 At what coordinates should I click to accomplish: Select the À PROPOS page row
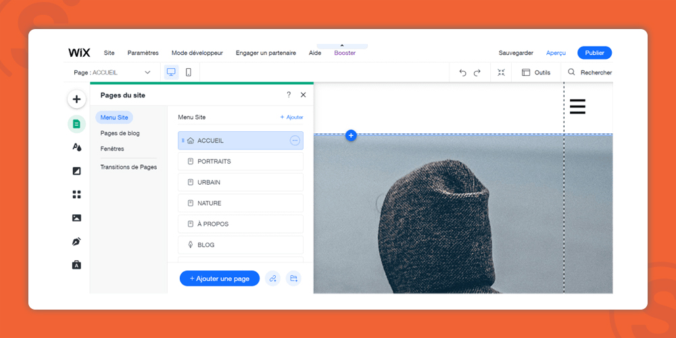[x=241, y=224]
